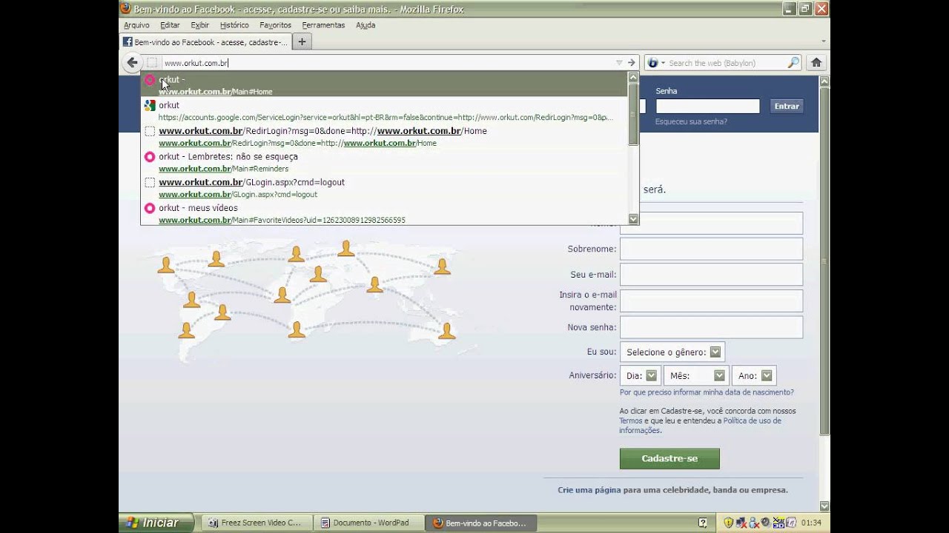Open the list-all-tabs arrow on the tab bar
The image size is (949, 533).
[x=824, y=42]
